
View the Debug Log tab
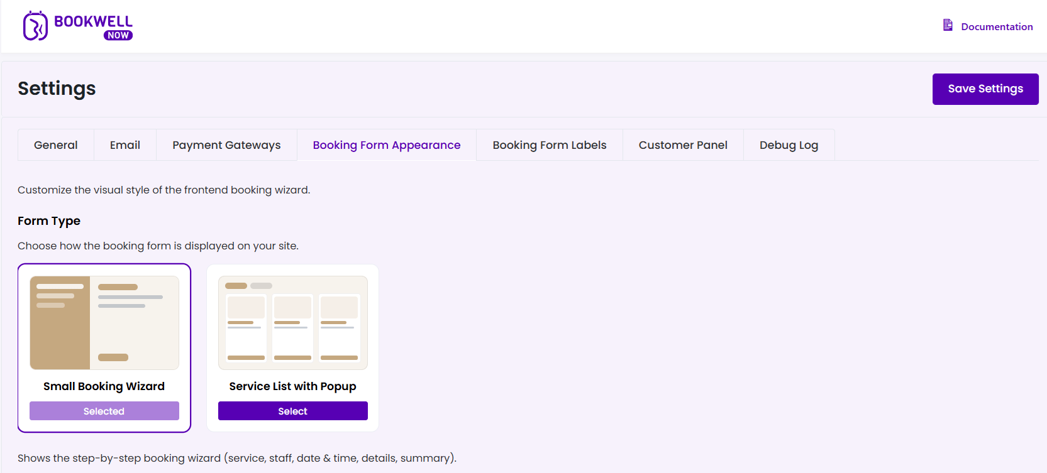(x=789, y=145)
